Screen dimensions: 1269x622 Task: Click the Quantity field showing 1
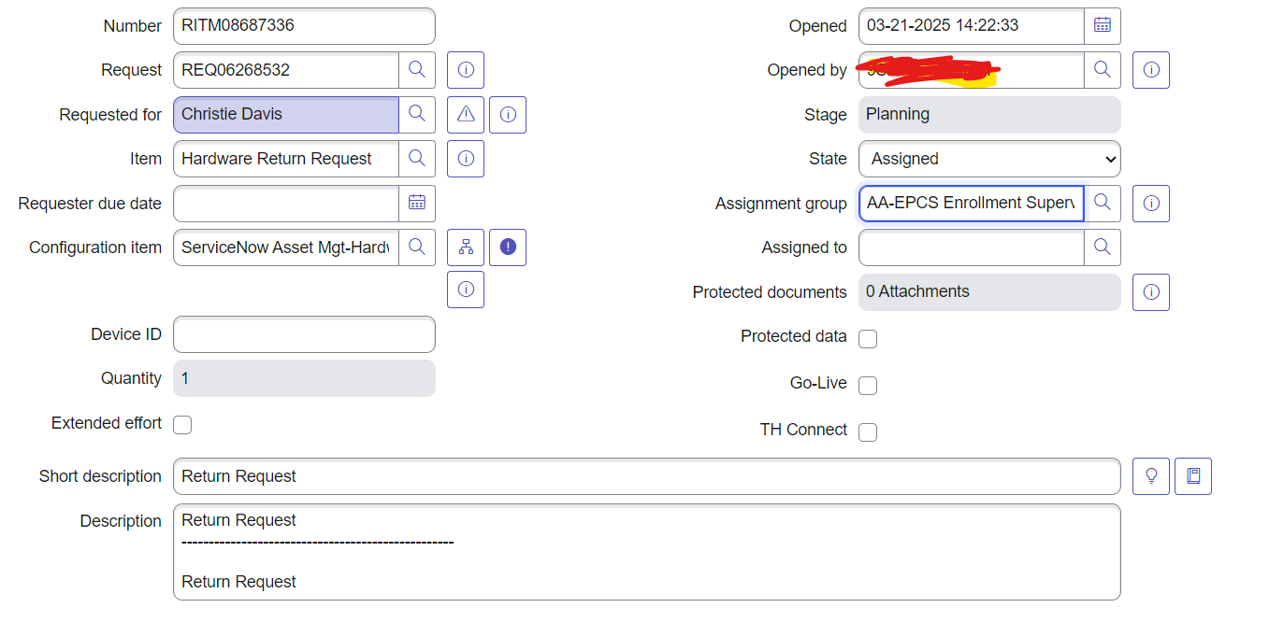point(304,378)
